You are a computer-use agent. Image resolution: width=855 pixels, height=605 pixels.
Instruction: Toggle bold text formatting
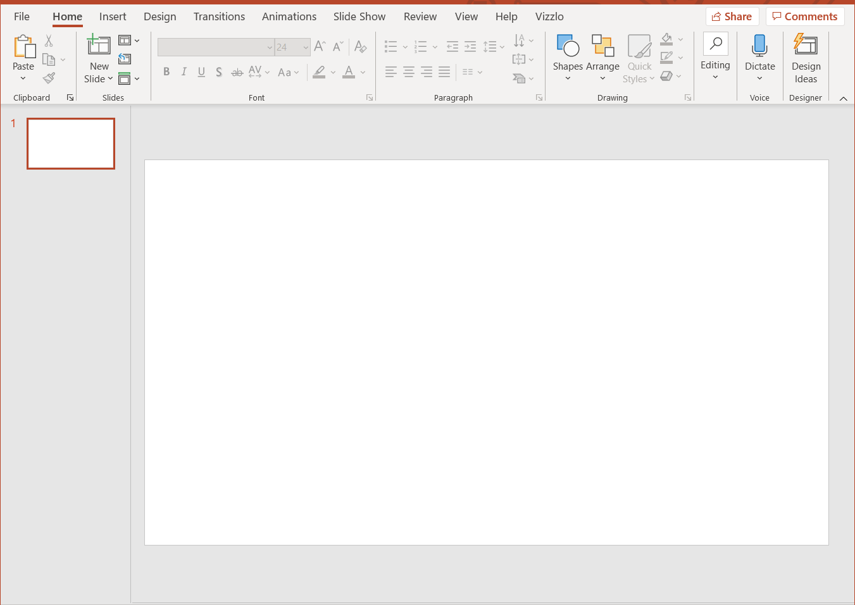tap(166, 72)
